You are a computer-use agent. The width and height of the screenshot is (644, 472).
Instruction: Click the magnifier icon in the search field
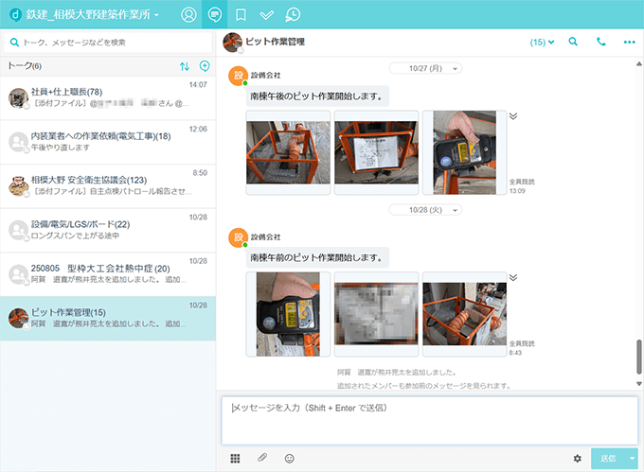pyautogui.click(x=14, y=43)
